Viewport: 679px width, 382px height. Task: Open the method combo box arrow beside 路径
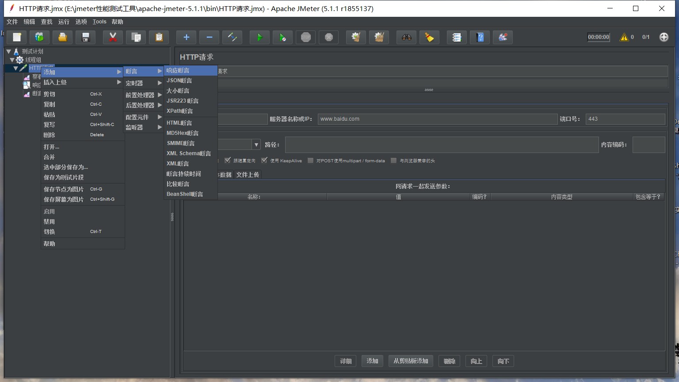pos(256,145)
